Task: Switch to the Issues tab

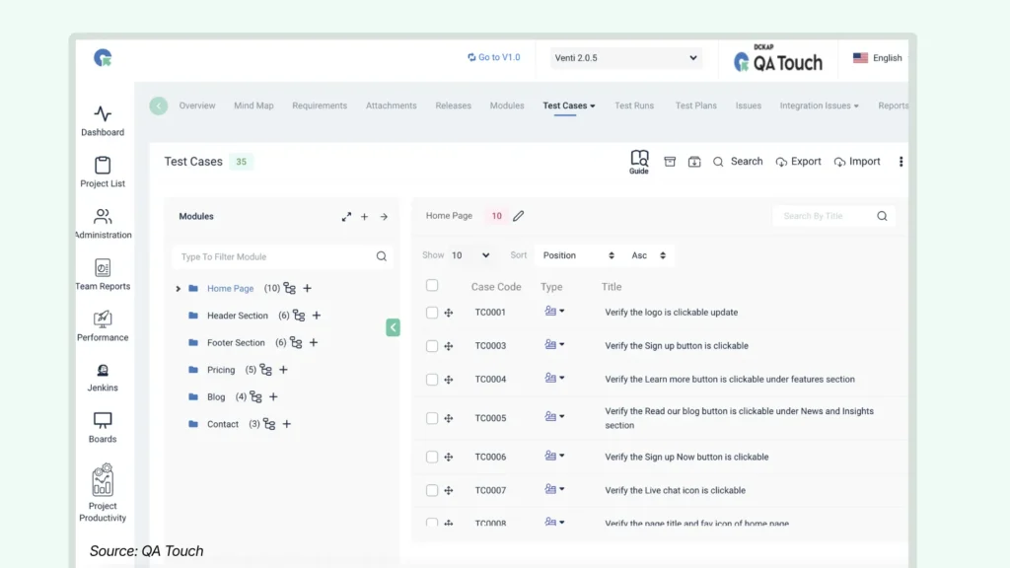Action: pos(749,106)
